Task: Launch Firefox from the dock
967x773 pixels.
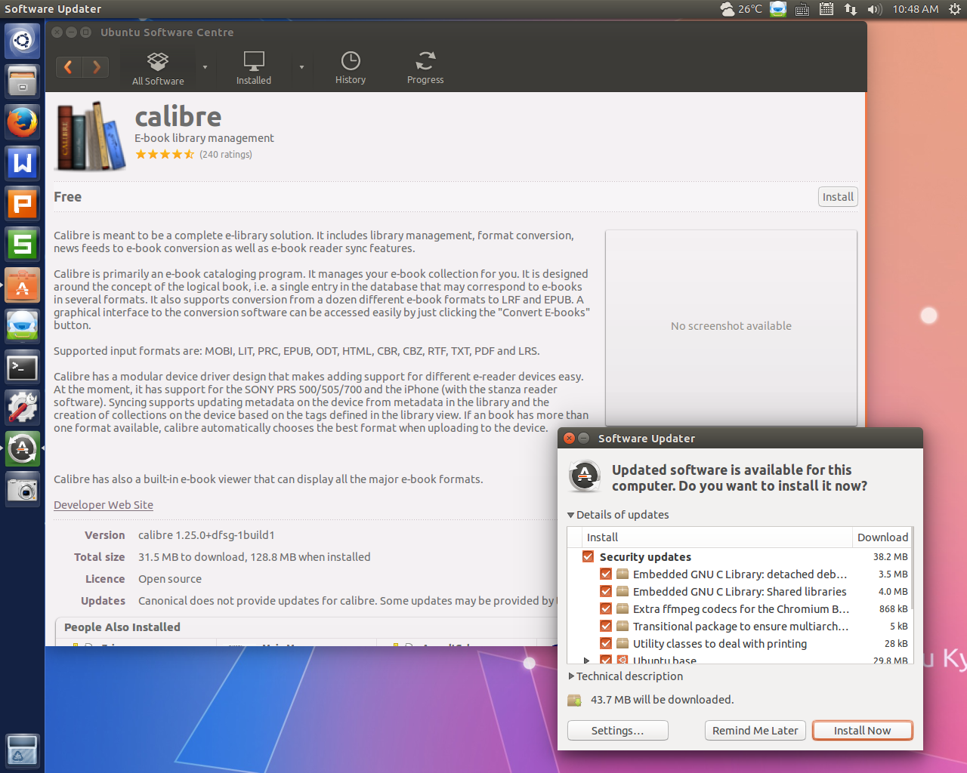Action: coord(22,122)
